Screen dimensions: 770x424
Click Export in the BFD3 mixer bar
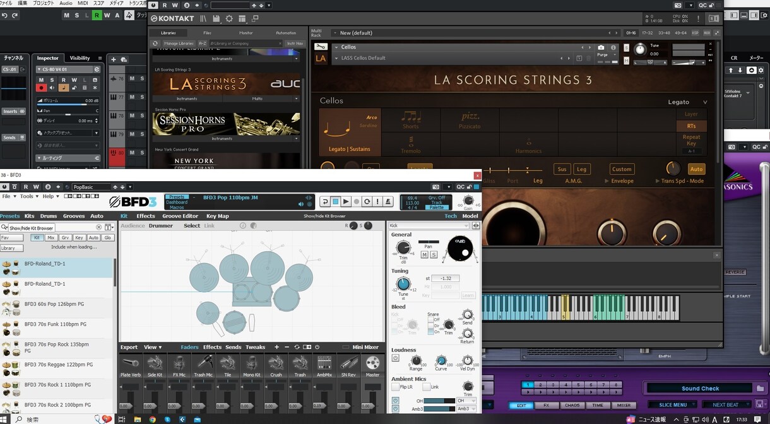pos(129,347)
